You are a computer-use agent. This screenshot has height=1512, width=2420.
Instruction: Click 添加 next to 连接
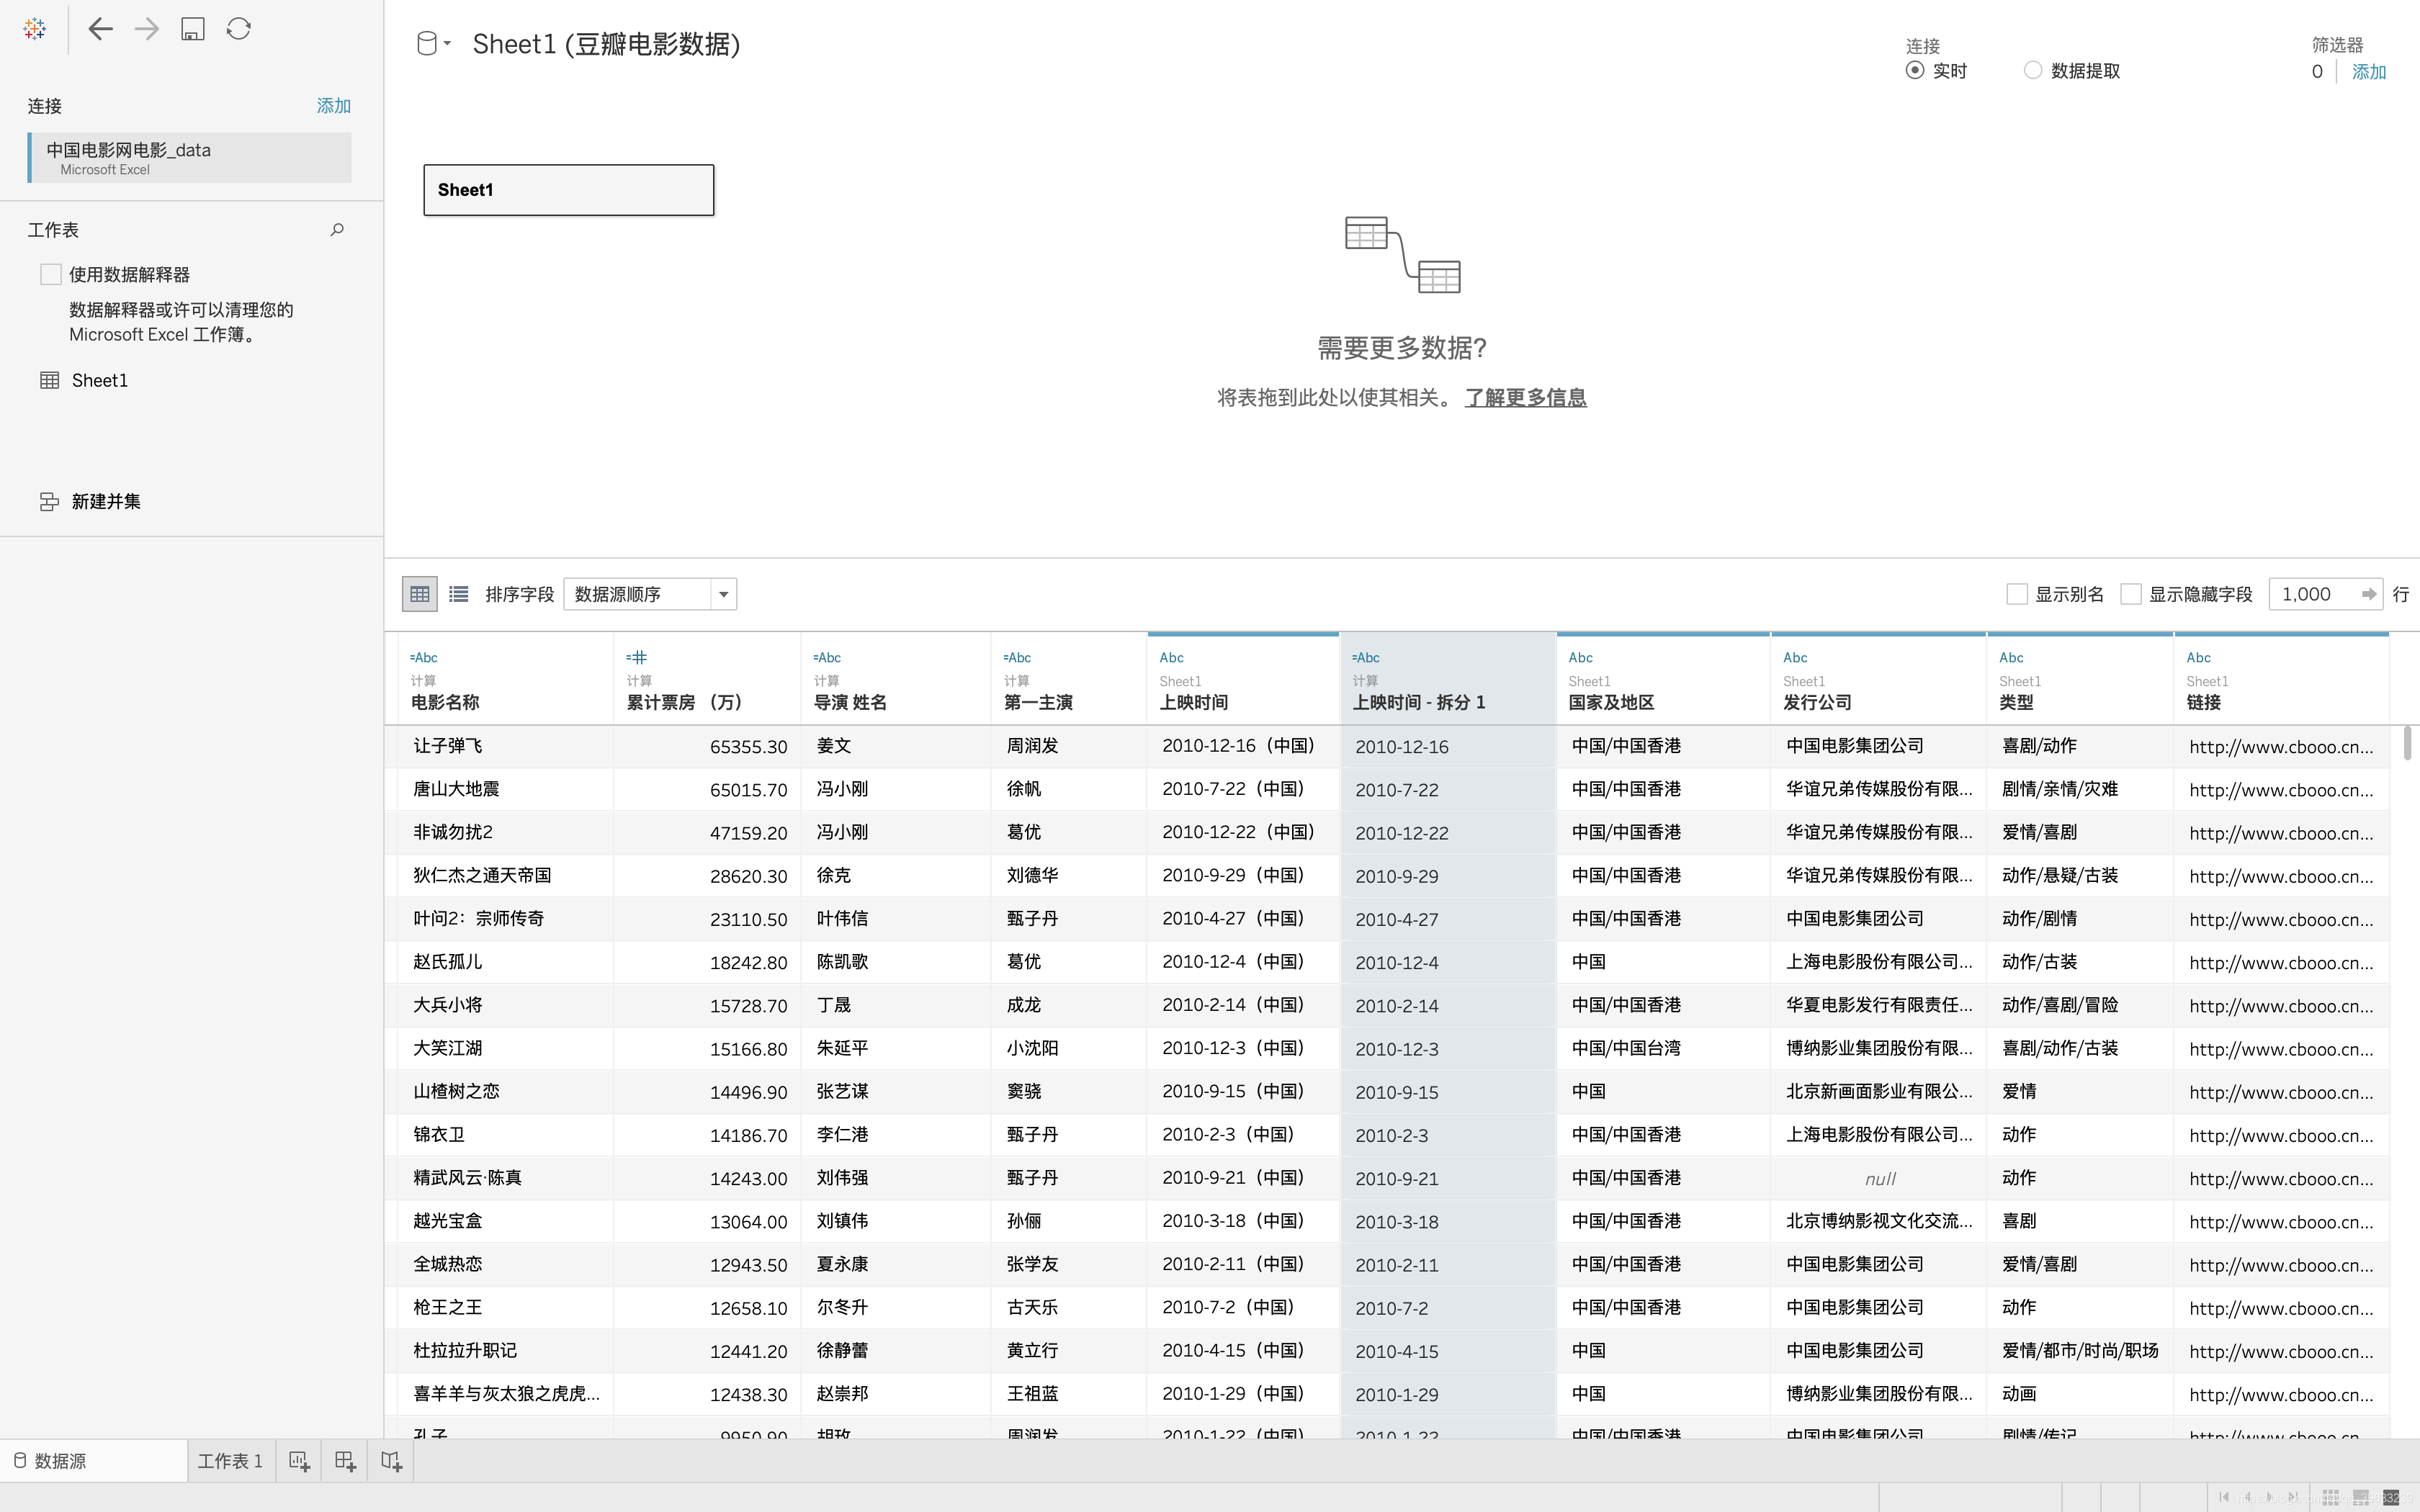(333, 106)
